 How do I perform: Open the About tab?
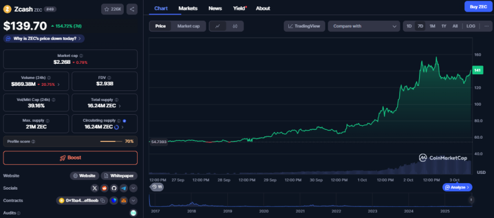click(263, 9)
